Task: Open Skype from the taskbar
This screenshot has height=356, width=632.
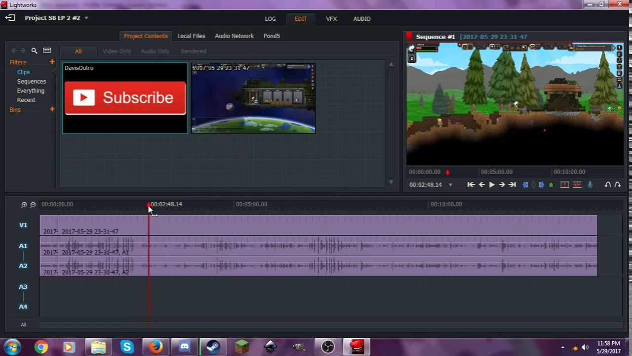Action: tap(127, 347)
